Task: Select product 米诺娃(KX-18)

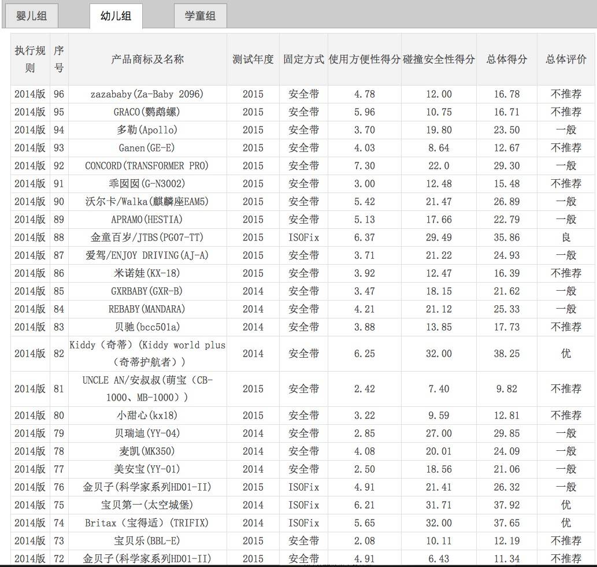Action: click(147, 273)
